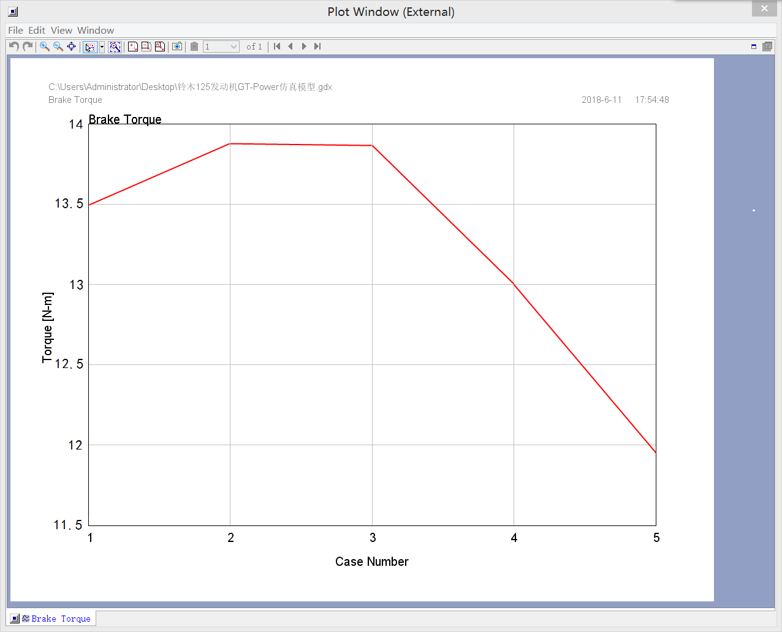Go to the first page
This screenshot has height=632, width=782.
coord(277,47)
